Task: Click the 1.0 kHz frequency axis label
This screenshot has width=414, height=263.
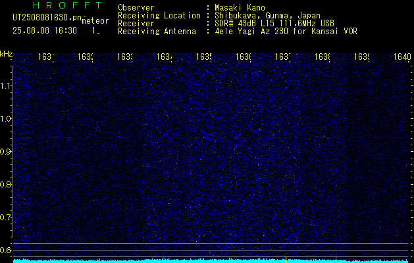Action: click(x=6, y=119)
